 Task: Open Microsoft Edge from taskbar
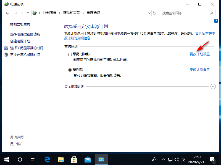point(48,159)
